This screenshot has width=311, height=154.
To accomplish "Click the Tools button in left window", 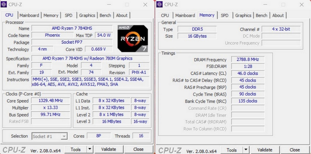I will click(x=75, y=149).
